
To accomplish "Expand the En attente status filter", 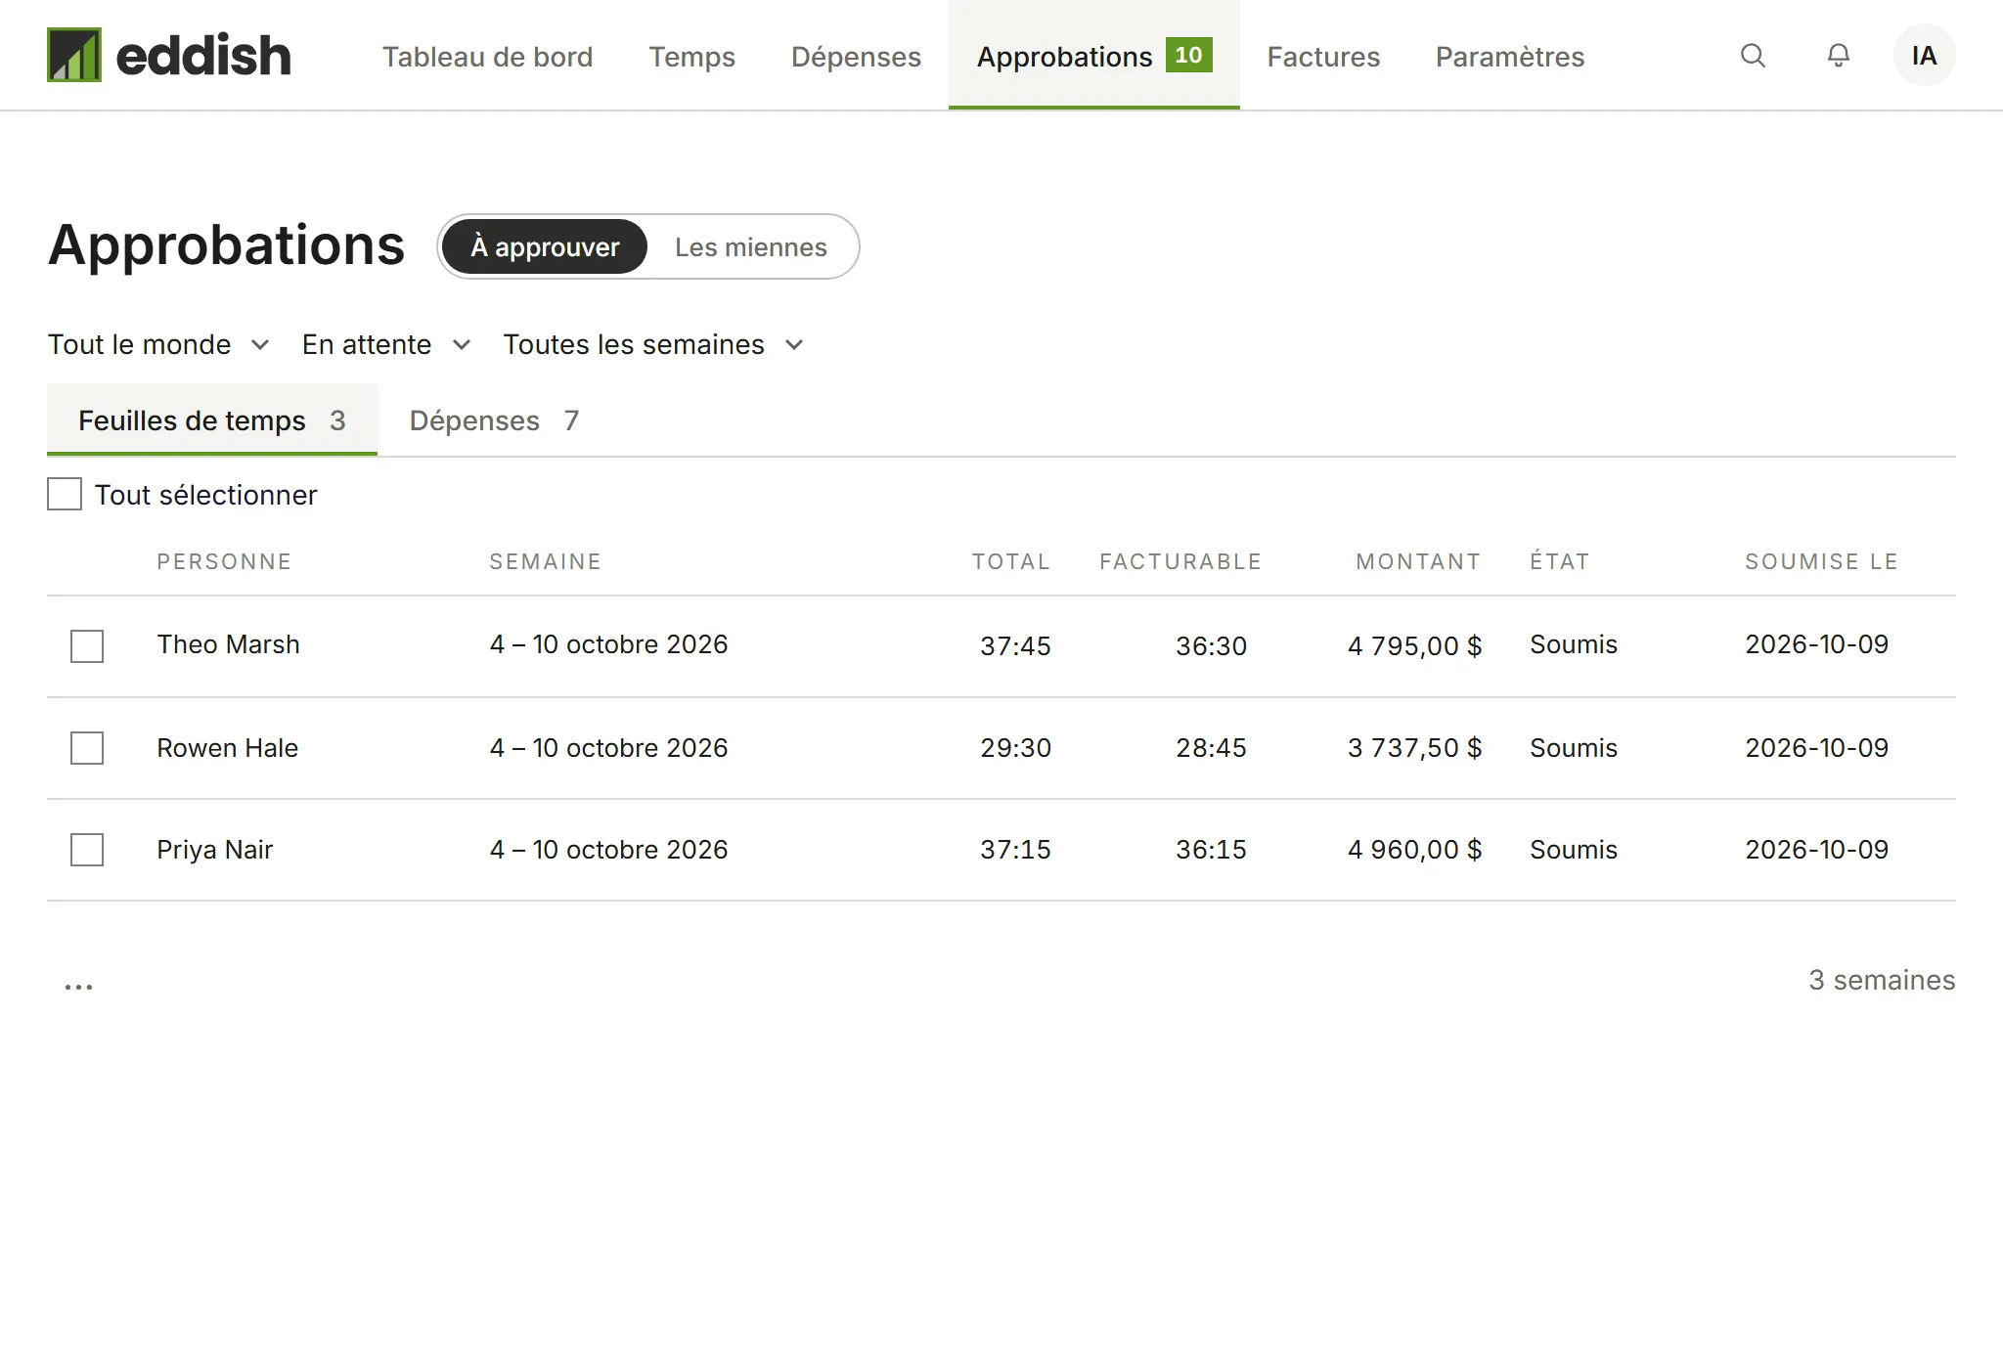I will (x=386, y=344).
